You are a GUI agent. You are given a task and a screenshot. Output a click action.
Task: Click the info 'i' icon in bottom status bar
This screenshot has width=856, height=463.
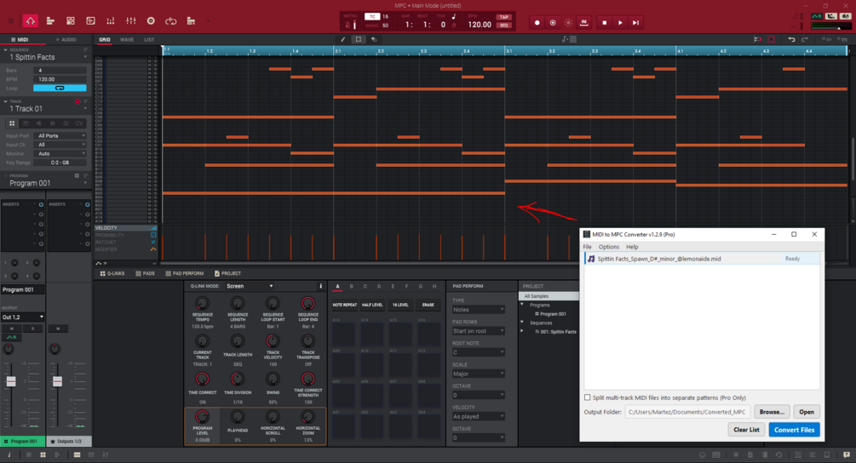(x=9, y=454)
